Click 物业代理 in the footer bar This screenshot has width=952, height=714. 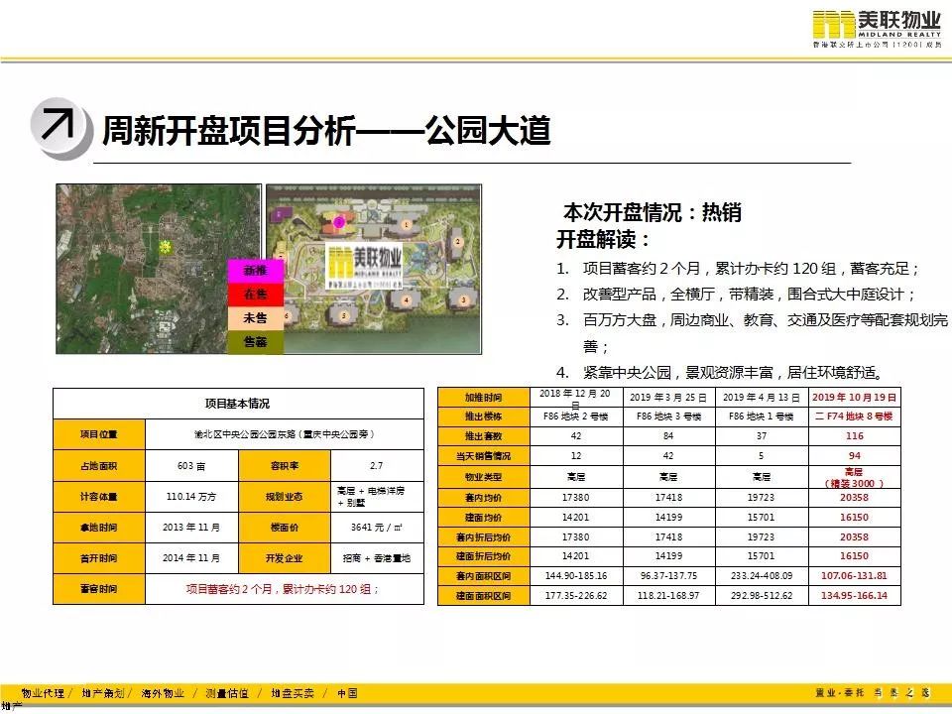[43, 693]
